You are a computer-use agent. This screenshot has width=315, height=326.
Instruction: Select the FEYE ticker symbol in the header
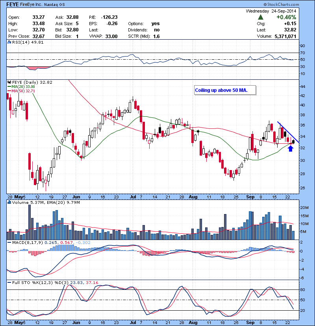click(13, 4)
